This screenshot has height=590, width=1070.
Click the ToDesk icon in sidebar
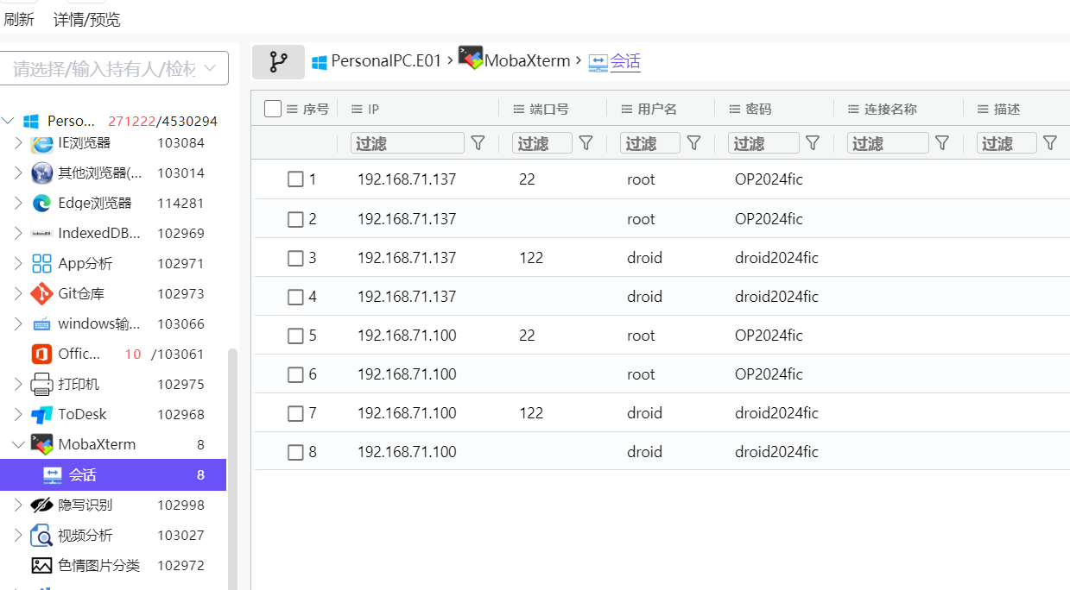pyautogui.click(x=41, y=415)
